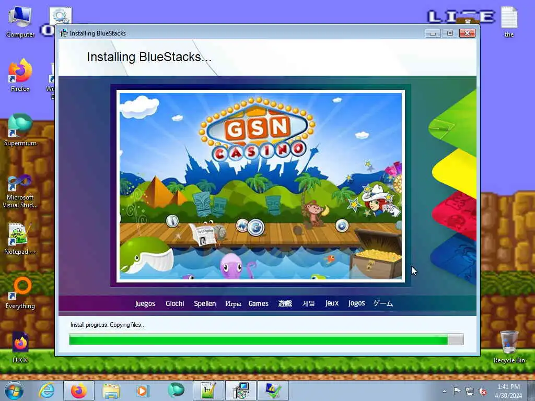Select the Microsoft Visual Studio shortcut

click(x=20, y=191)
